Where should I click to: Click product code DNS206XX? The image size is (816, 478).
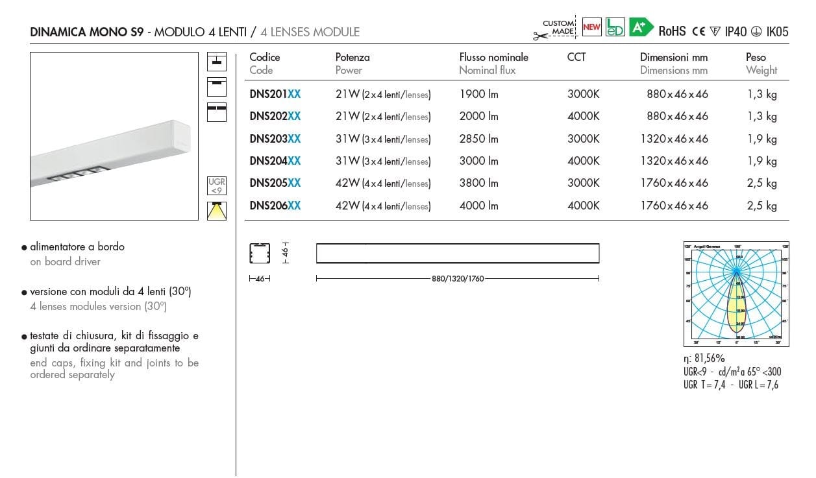pos(275,206)
